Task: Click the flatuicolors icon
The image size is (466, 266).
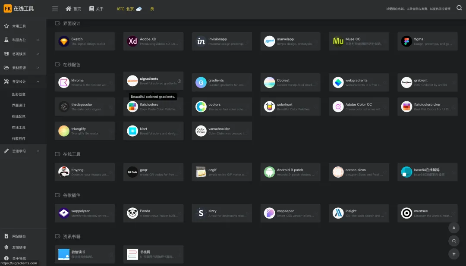Action: (x=132, y=106)
